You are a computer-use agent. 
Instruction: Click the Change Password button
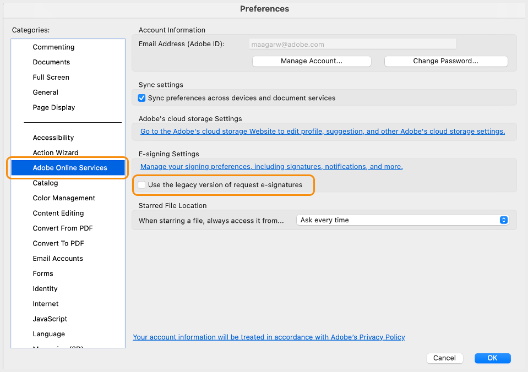pos(445,61)
